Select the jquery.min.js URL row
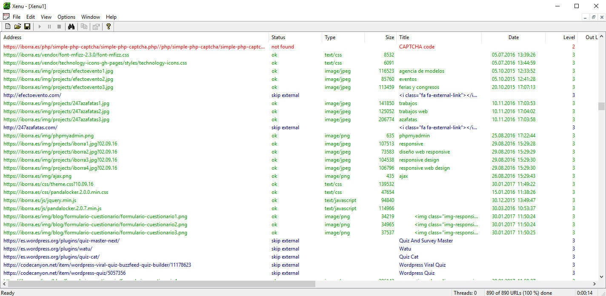The height and width of the screenshot is (296, 606). tap(40, 200)
